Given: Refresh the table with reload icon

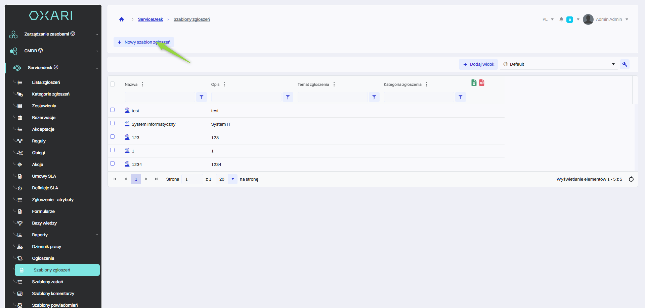Looking at the screenshot, I should click(x=631, y=179).
